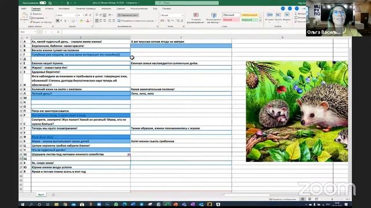371x208 pixels.
Task: Select cell 'Хотят ежики съесть грибочков'
Action: tap(181, 141)
